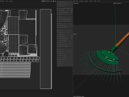Image resolution: width=129 pixels, height=97 pixels.
Task: Choose the Reset UV command
Action: coord(64,53)
